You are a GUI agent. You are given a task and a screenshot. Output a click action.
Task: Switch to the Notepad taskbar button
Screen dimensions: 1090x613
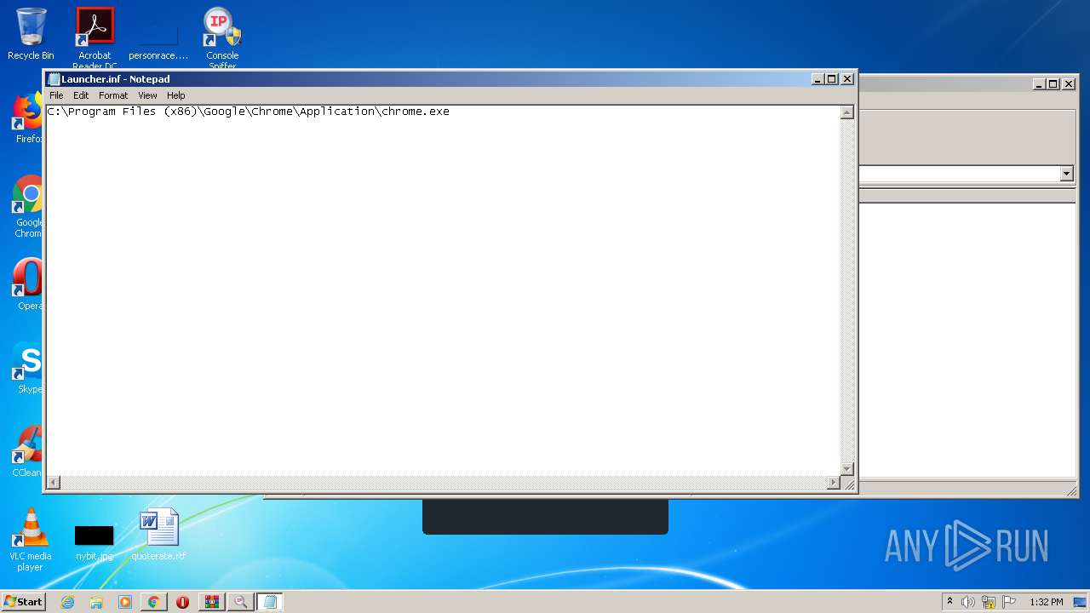click(270, 602)
